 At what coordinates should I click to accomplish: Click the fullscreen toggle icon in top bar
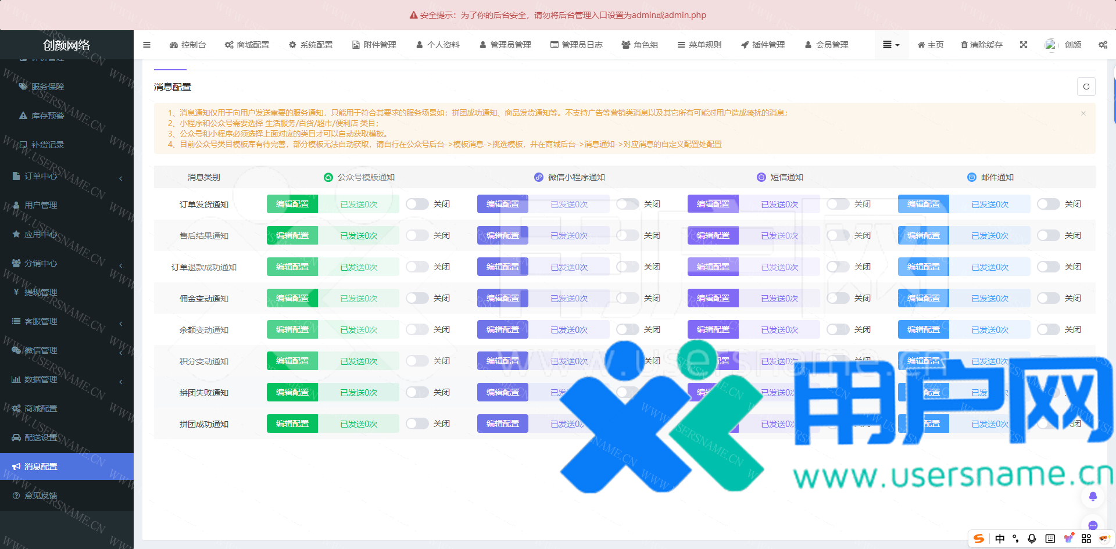(x=1024, y=45)
